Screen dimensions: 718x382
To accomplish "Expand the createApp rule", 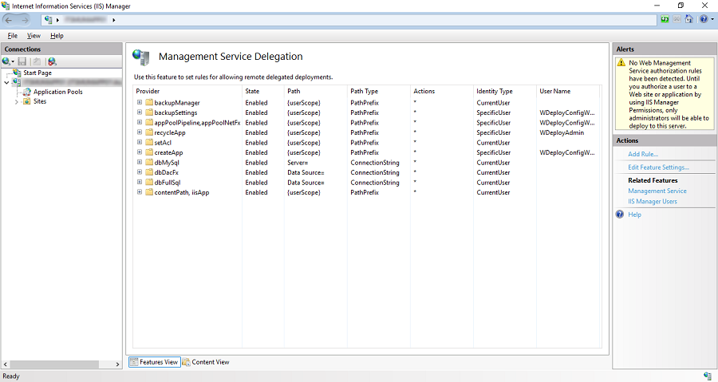I will tap(139, 152).
